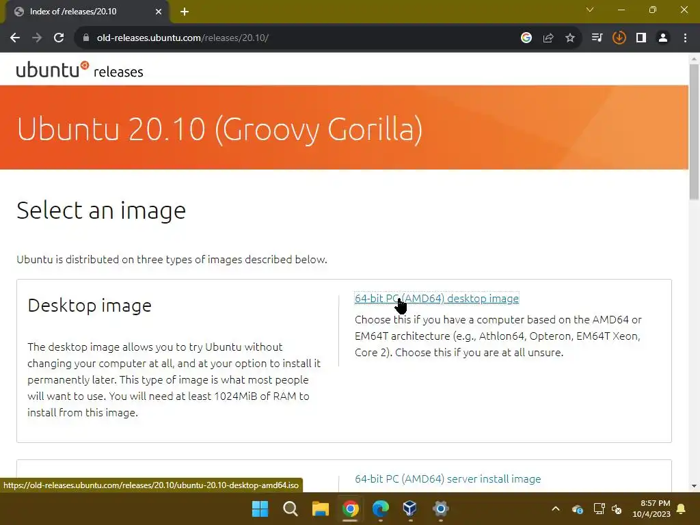Click the OneDrive cloud tray icon
This screenshot has height=525, width=700.
pos(577,509)
